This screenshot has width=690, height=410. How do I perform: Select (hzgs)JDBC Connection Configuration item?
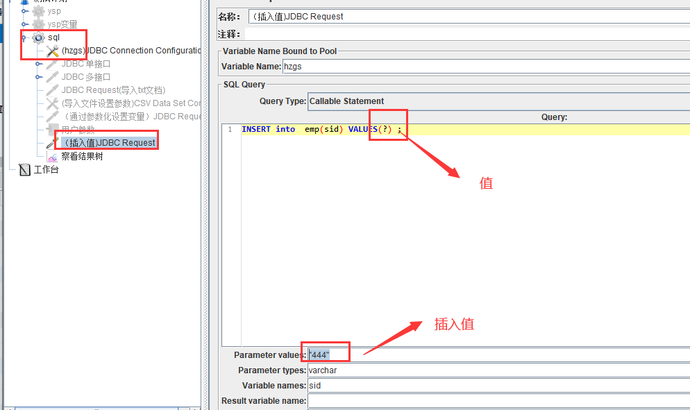click(x=131, y=51)
